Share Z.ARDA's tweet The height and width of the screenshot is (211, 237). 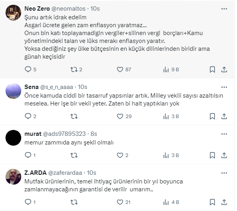tap(224, 202)
